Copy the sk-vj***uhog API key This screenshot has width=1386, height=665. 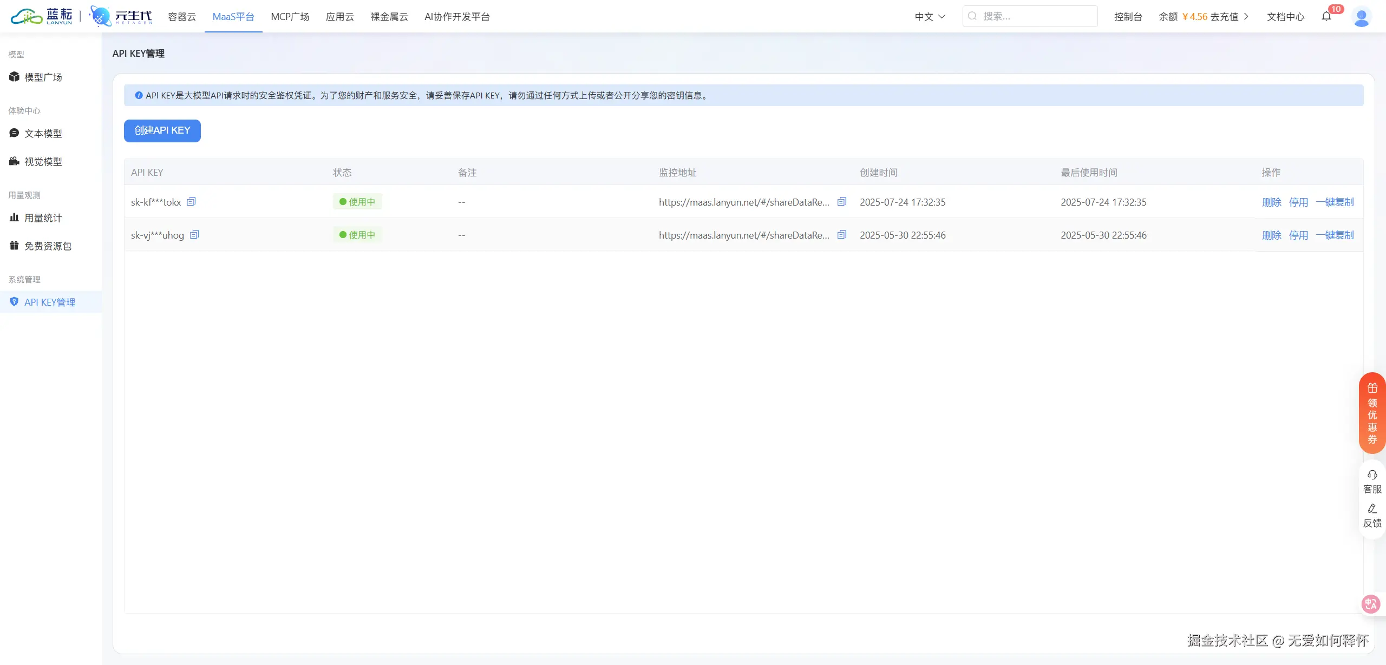click(194, 235)
